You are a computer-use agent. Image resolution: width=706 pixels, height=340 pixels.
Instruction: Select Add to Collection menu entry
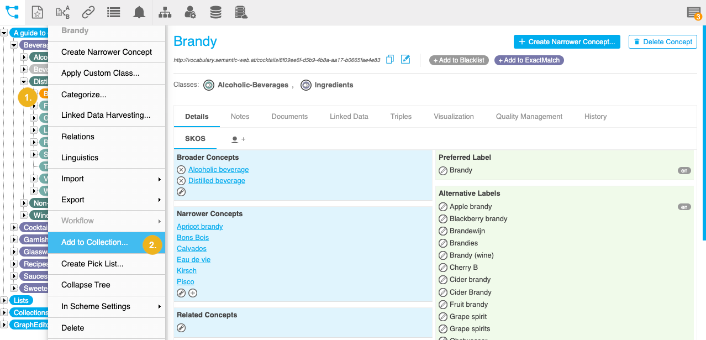[94, 242]
